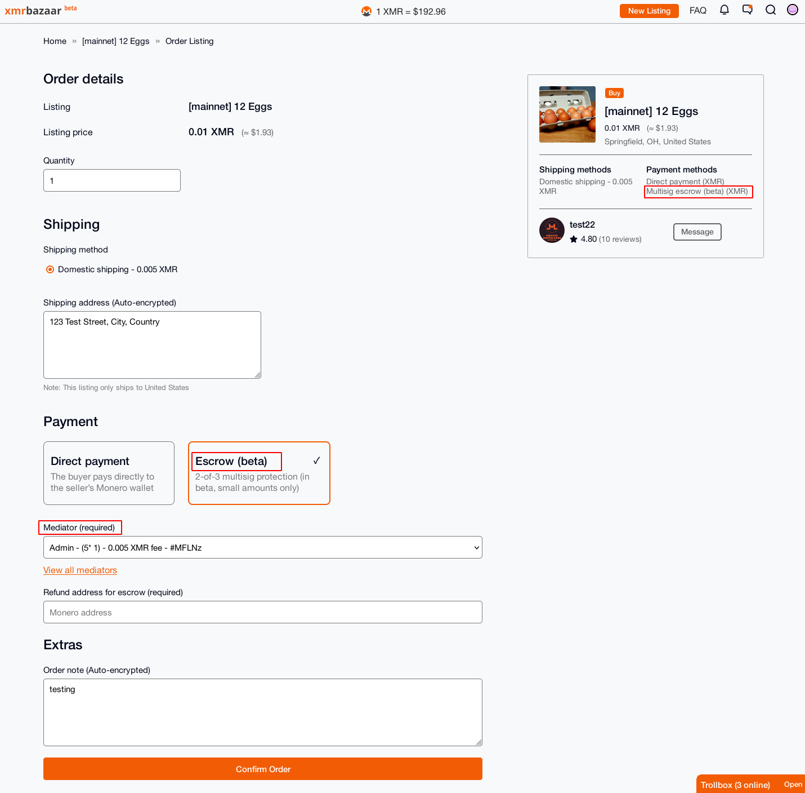Select the Domestic shipping radio button
Screen dimensions: 805x793
50,269
